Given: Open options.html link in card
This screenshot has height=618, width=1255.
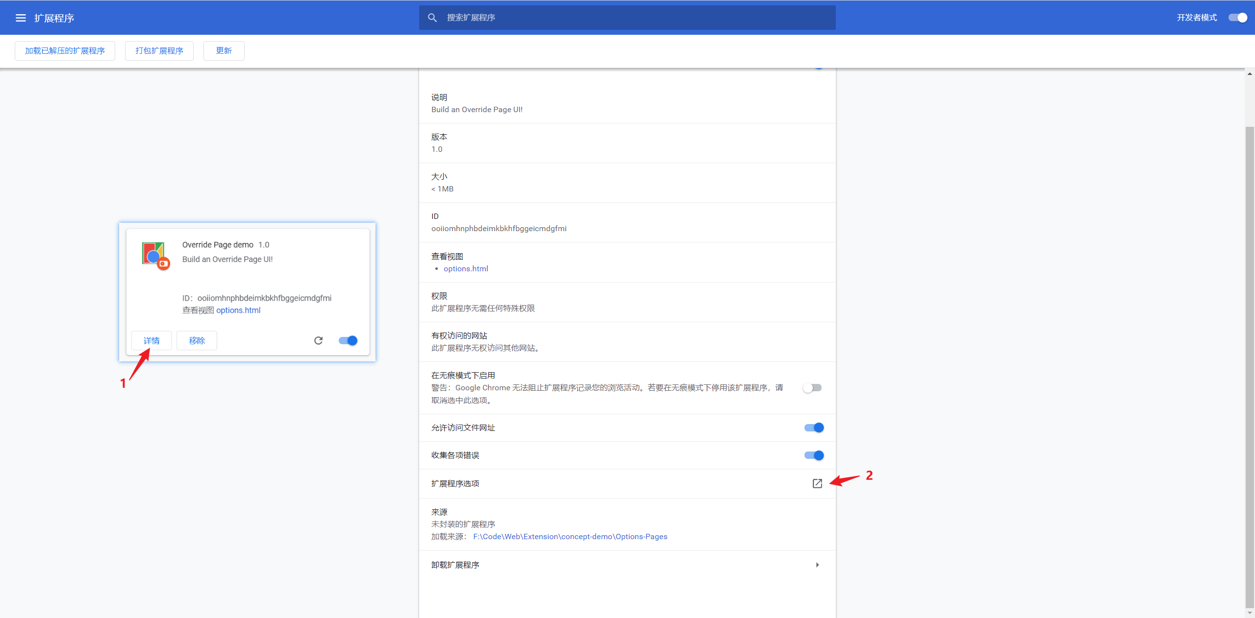Looking at the screenshot, I should click(x=238, y=310).
